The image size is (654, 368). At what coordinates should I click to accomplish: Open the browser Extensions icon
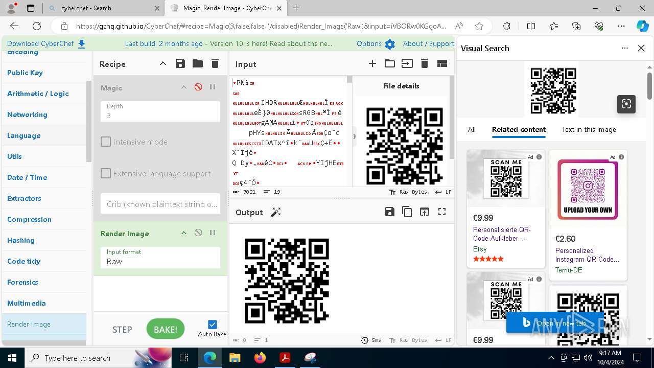coord(506,26)
